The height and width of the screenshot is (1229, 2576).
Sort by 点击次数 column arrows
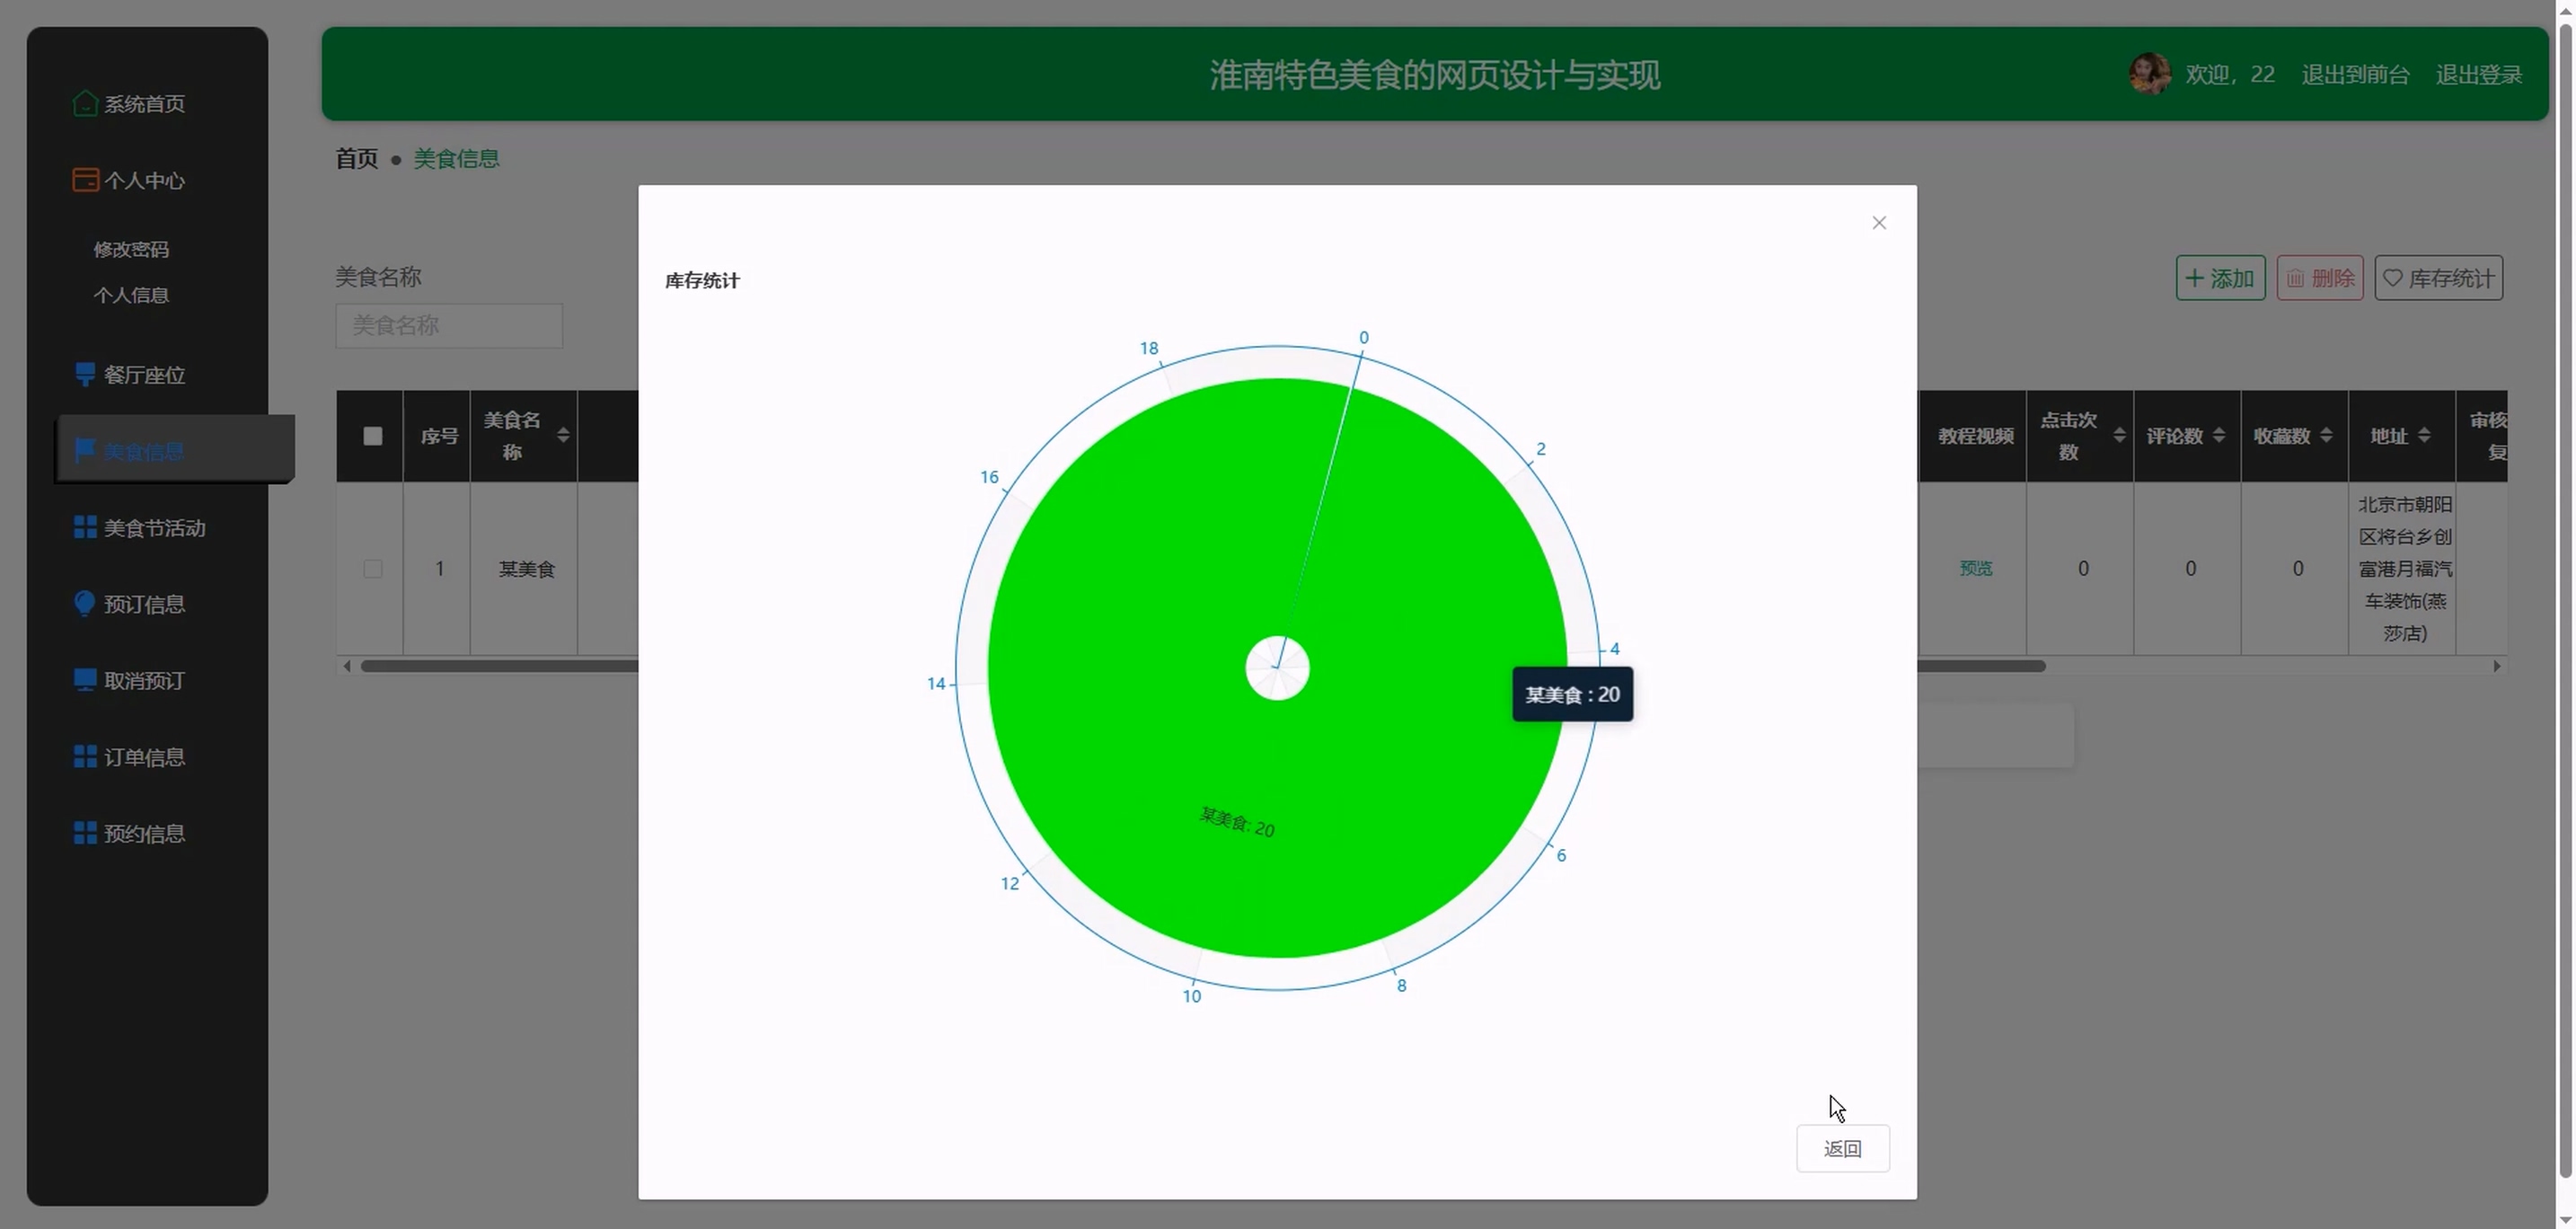2118,435
